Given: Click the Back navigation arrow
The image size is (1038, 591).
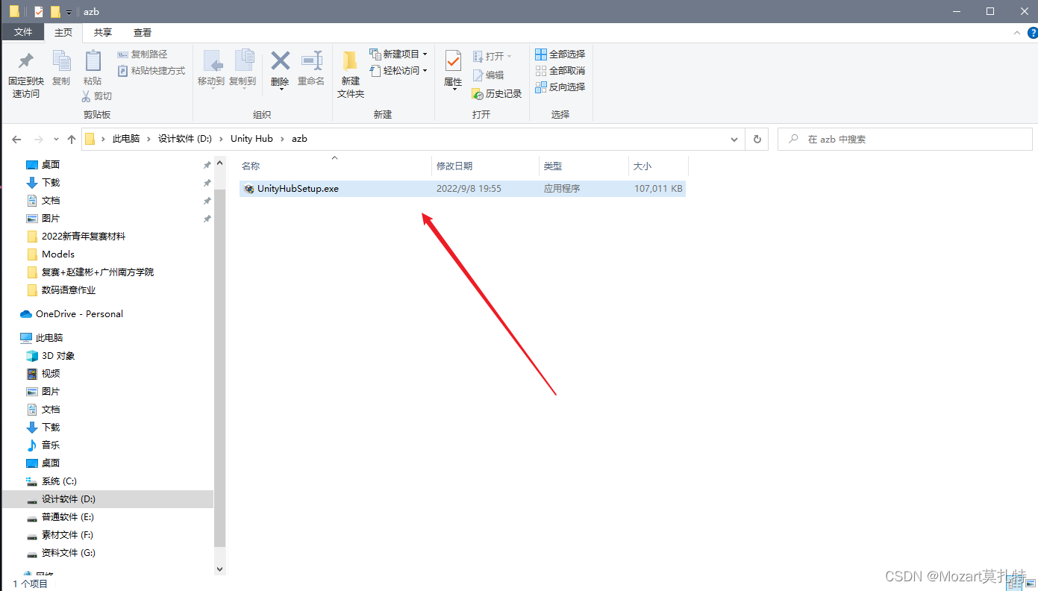Looking at the screenshot, I should tap(16, 140).
